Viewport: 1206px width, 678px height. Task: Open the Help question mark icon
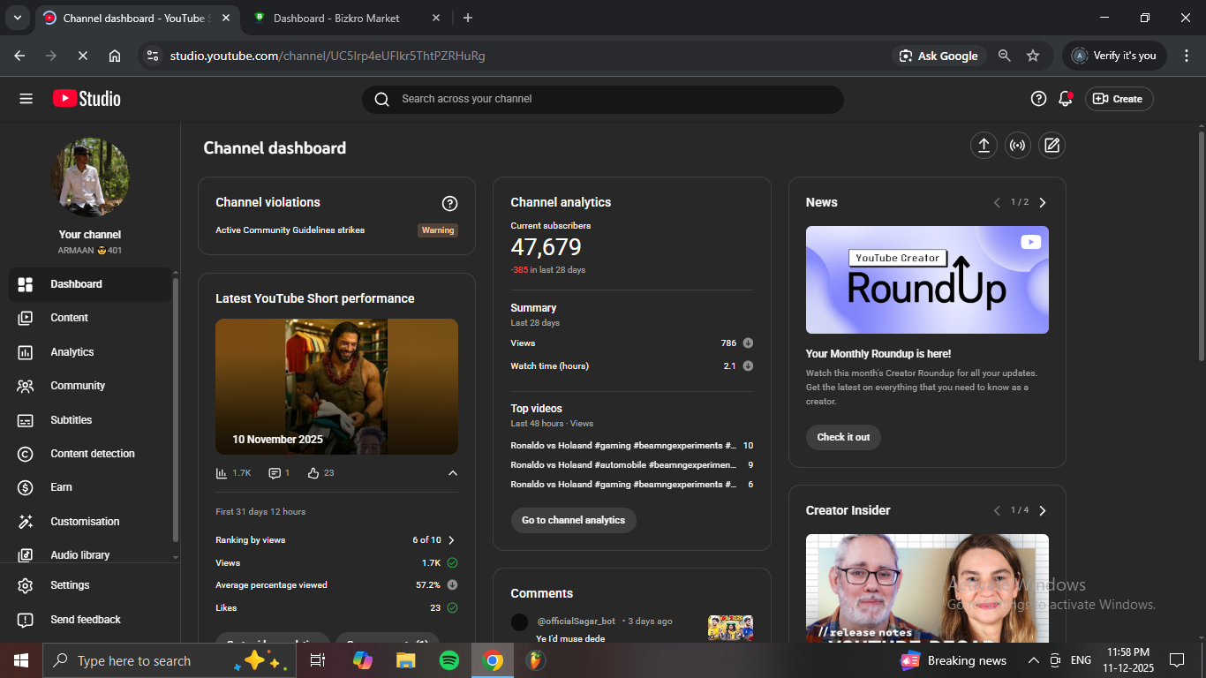point(1038,99)
